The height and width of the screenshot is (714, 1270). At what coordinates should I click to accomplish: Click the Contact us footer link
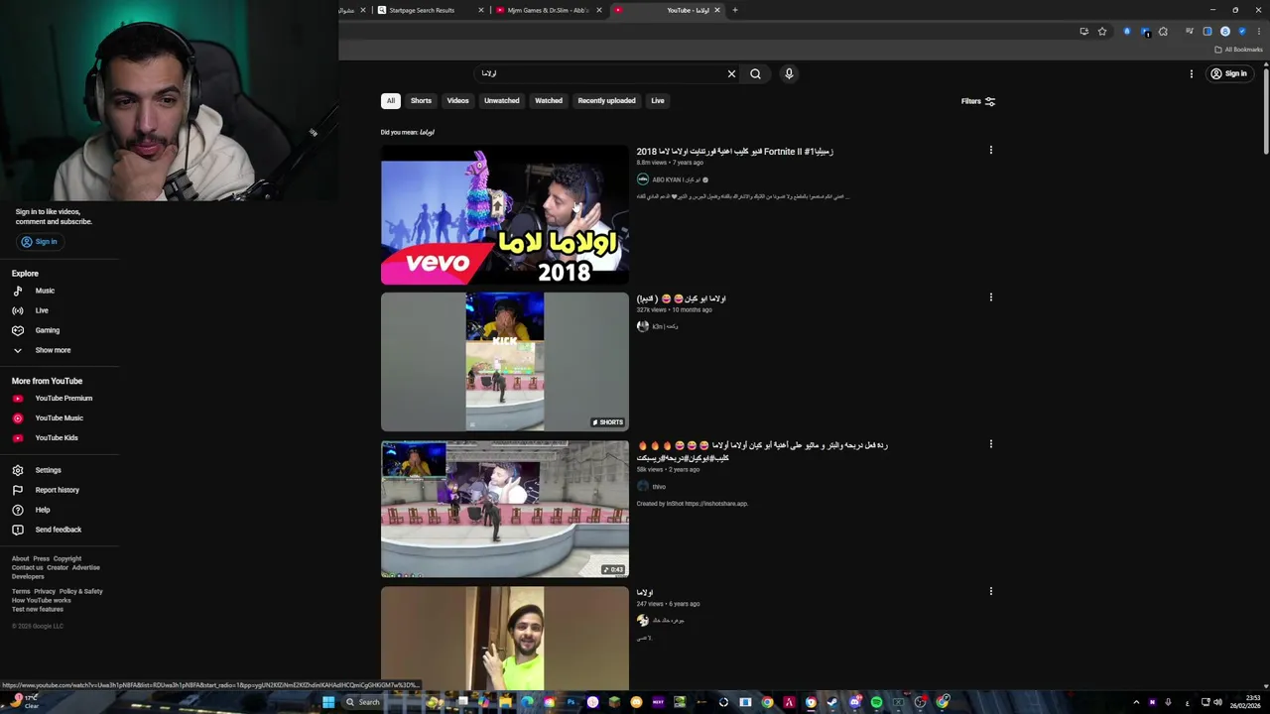(27, 567)
